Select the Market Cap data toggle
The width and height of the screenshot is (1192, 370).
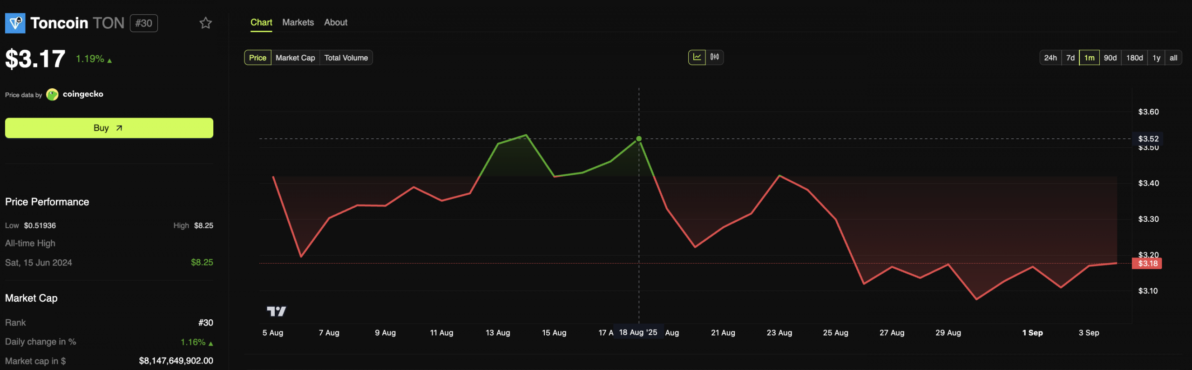click(295, 58)
